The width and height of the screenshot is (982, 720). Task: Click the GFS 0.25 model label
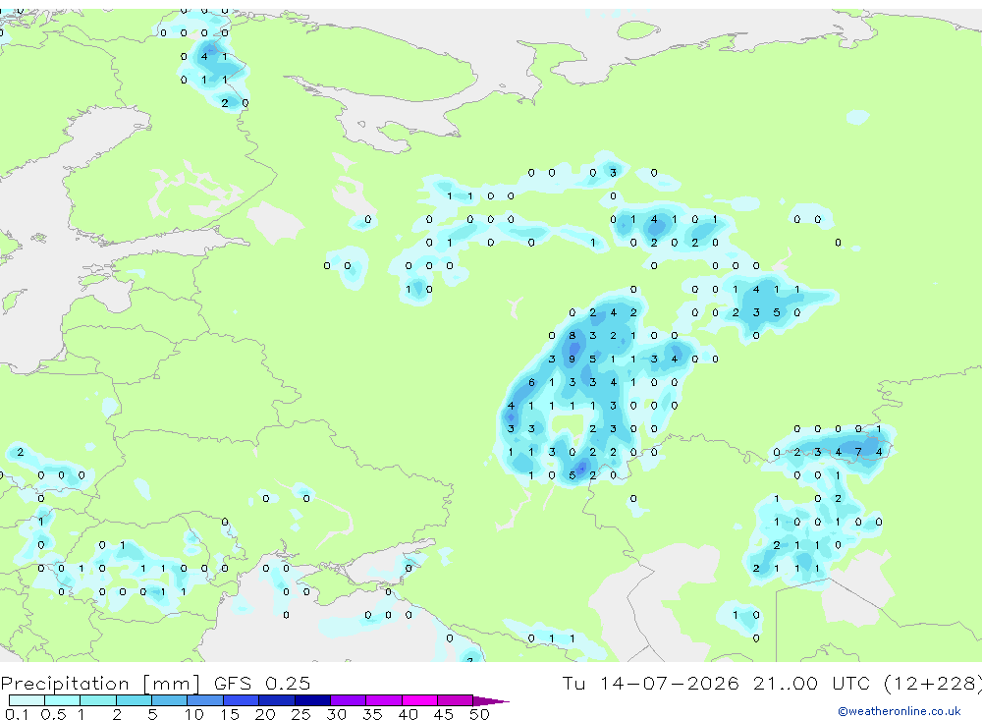click(x=262, y=683)
